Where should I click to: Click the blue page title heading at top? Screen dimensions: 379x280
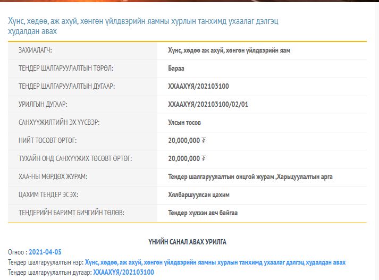(144, 26)
